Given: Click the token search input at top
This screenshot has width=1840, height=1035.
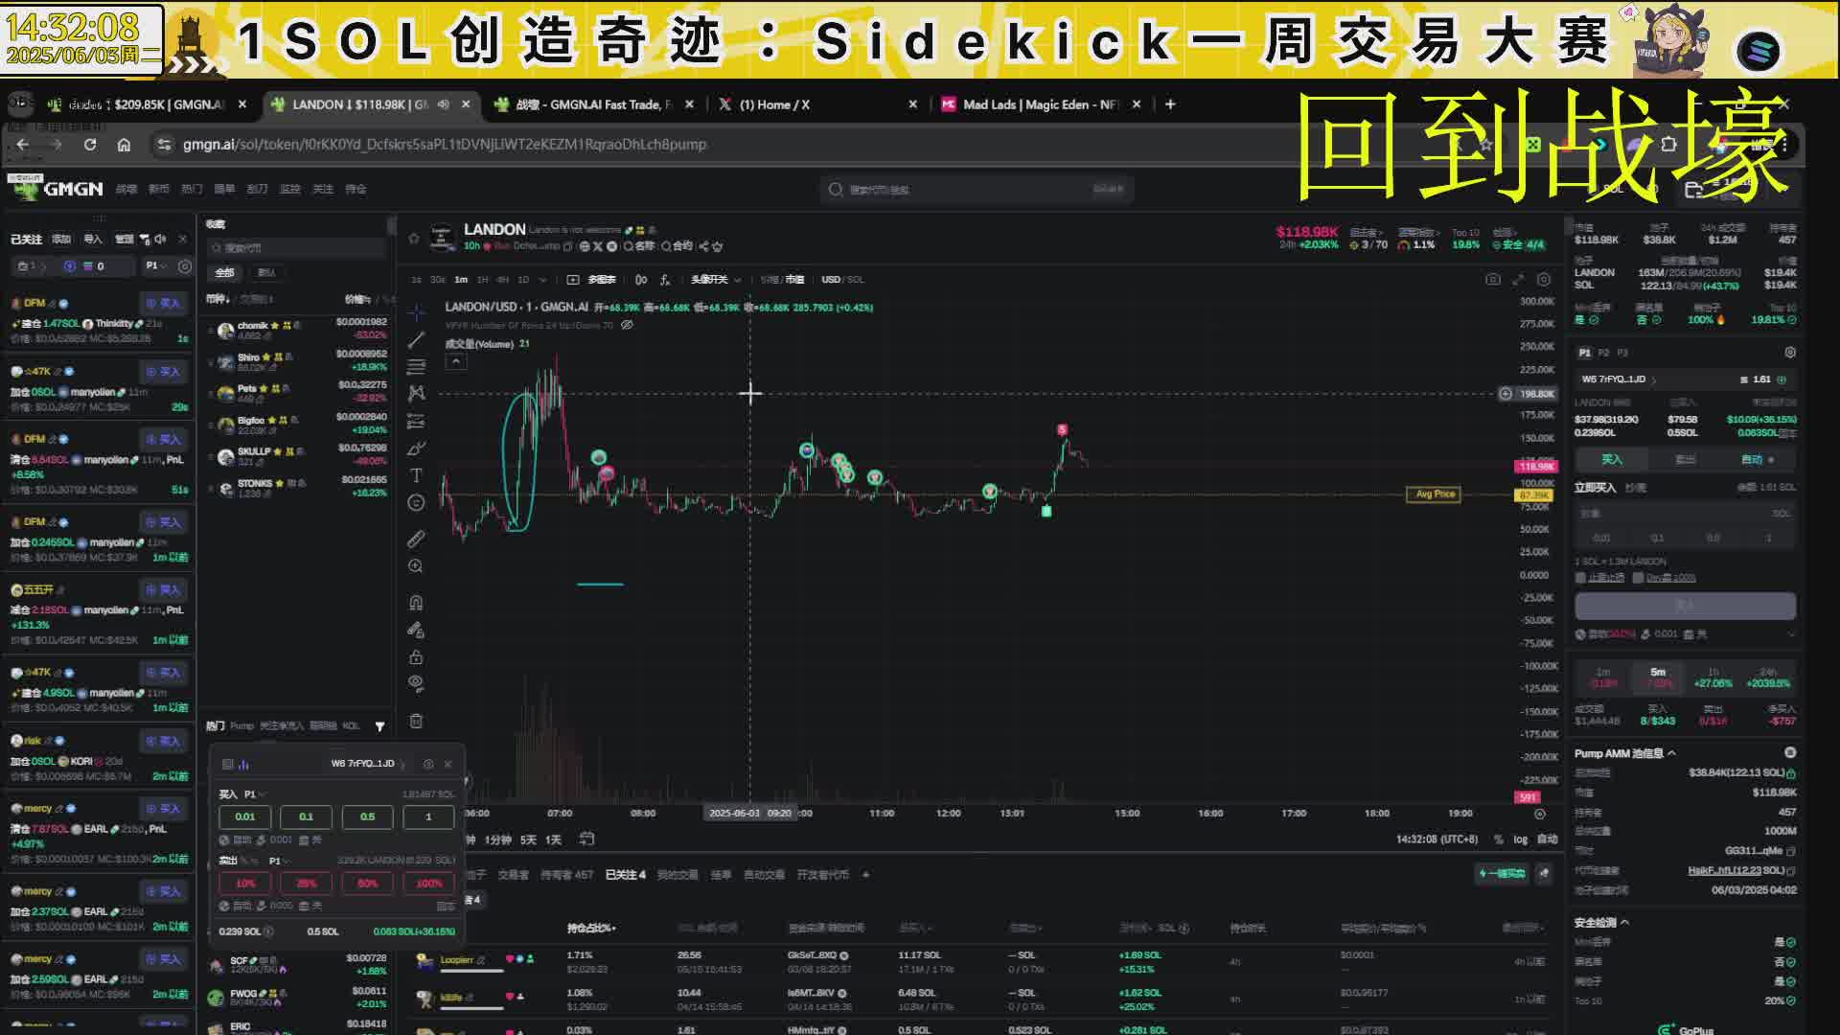Looking at the screenshot, I should [x=976, y=190].
